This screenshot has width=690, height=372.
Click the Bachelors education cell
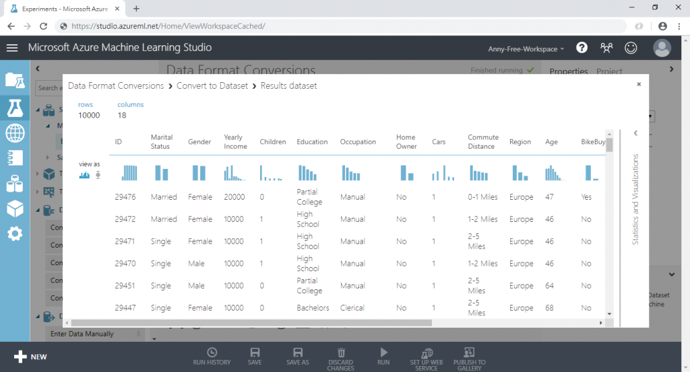click(313, 308)
